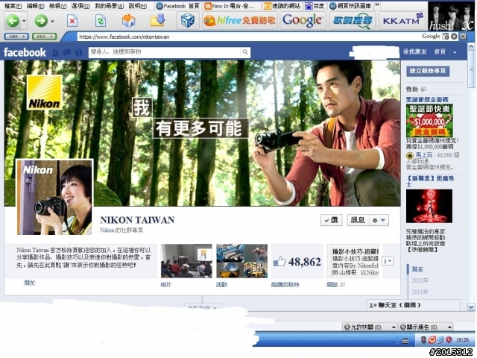The width and height of the screenshot is (477, 358).
Task: Open the gear options dropdown beside 訊息
Action: [379, 220]
